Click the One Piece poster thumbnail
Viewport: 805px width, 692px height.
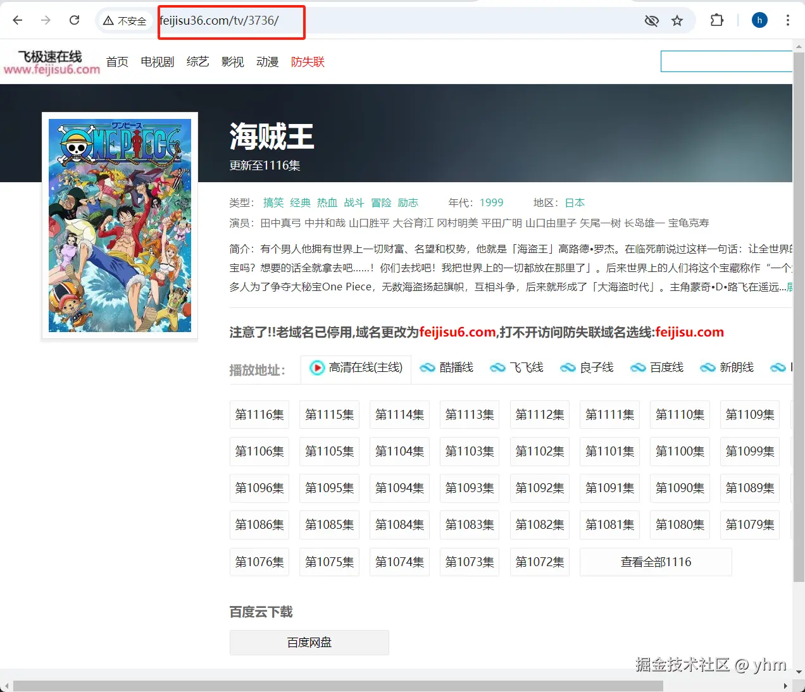(x=120, y=226)
